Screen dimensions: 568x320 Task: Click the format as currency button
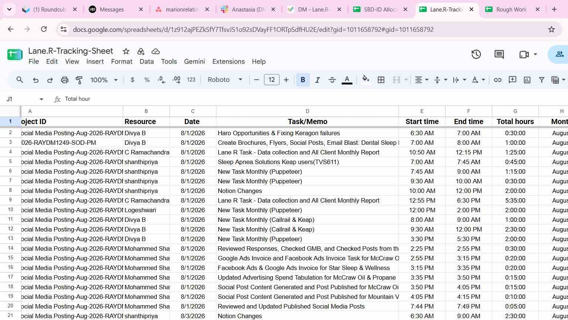[x=132, y=80]
